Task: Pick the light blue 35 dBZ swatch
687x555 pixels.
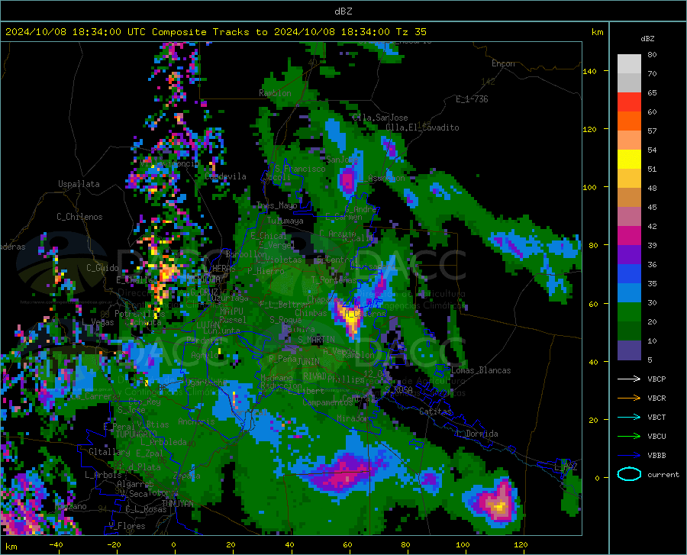Action: tap(629, 293)
